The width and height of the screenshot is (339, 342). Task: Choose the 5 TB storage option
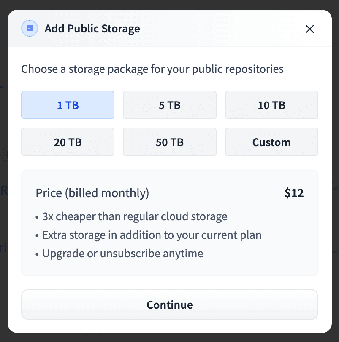[170, 105]
